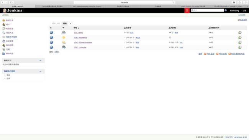Viewport: 249px width, 140px height.
Task: Open the Manage Jenkins gear icon
Action: pos(4,41)
